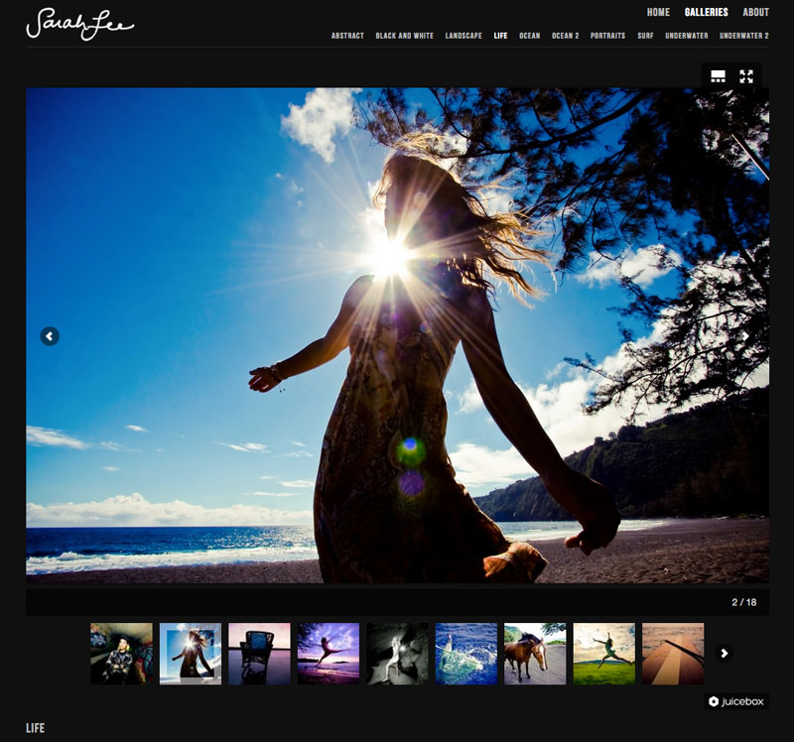Image resolution: width=794 pixels, height=742 pixels.
Task: Open the blue water splash thumbnail
Action: click(465, 654)
